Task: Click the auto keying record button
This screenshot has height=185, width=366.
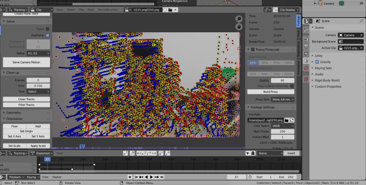Action: click(130, 177)
